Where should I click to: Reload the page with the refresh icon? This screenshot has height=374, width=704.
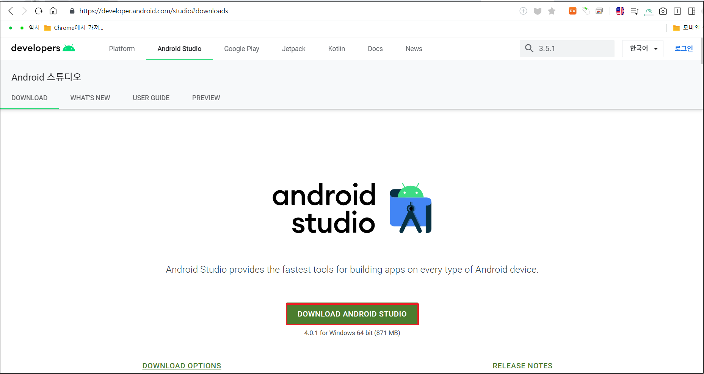[39, 11]
